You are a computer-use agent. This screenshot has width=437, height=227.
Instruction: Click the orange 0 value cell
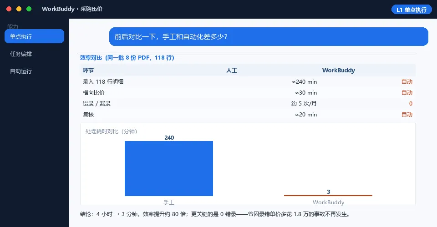click(x=411, y=104)
